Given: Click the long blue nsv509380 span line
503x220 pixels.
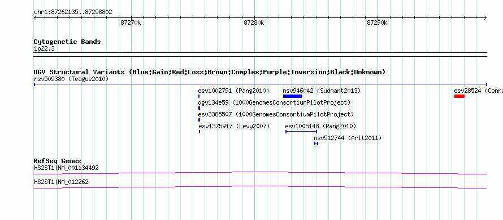Looking at the screenshot, I should pos(260,84).
